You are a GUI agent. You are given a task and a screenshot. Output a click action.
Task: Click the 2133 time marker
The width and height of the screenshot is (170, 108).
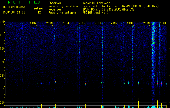49,23
